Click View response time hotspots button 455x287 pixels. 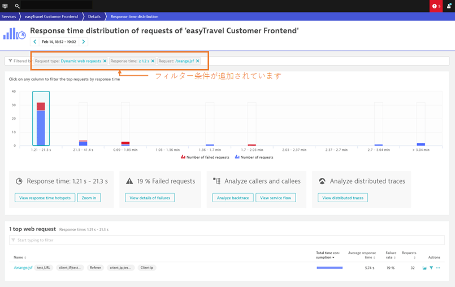[45, 198]
